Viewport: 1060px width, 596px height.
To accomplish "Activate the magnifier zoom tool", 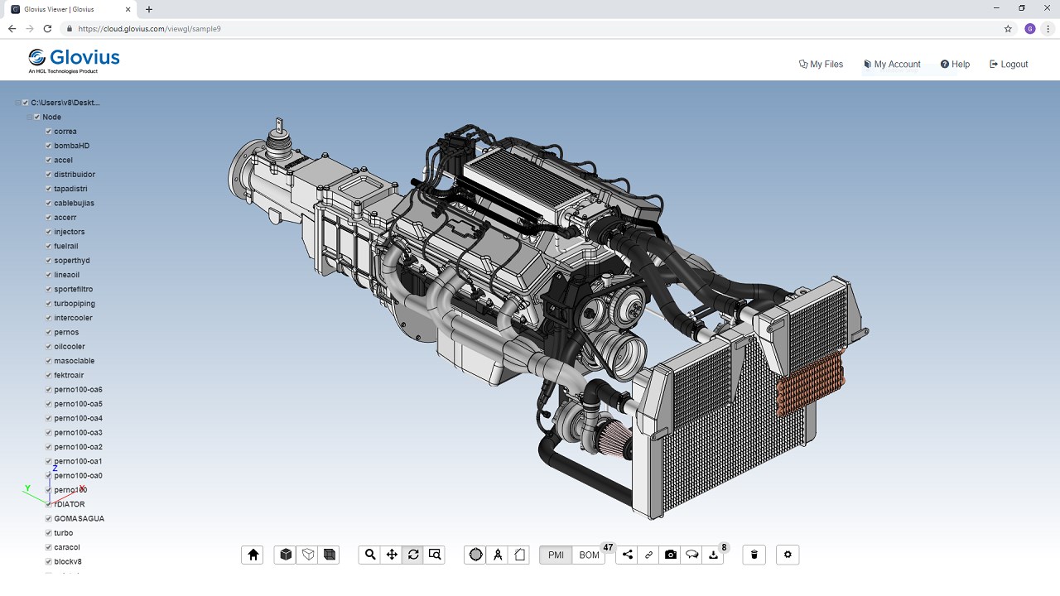I will 370,555.
